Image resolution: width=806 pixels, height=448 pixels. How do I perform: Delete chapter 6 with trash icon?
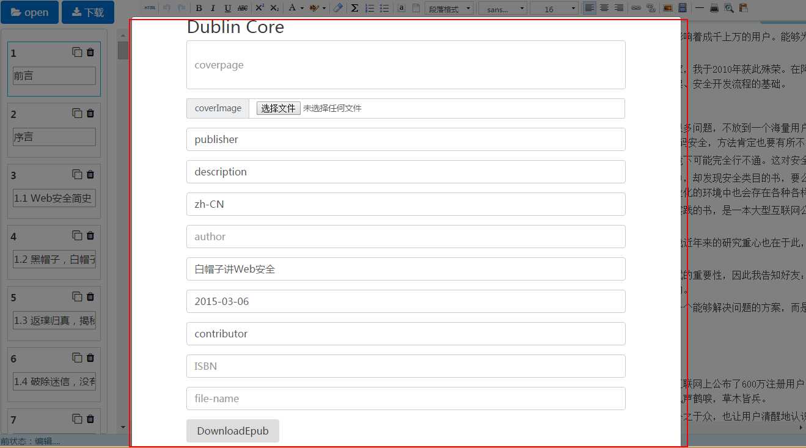pos(90,358)
